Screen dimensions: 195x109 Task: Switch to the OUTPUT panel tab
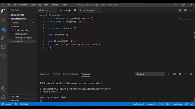(x=56, y=74)
